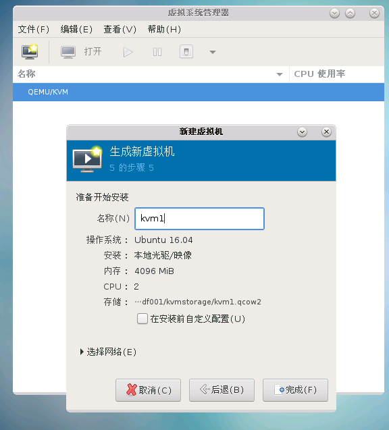The height and width of the screenshot is (430, 389).
Task: Click the 取消(C) cancel button
Action: [x=148, y=390]
